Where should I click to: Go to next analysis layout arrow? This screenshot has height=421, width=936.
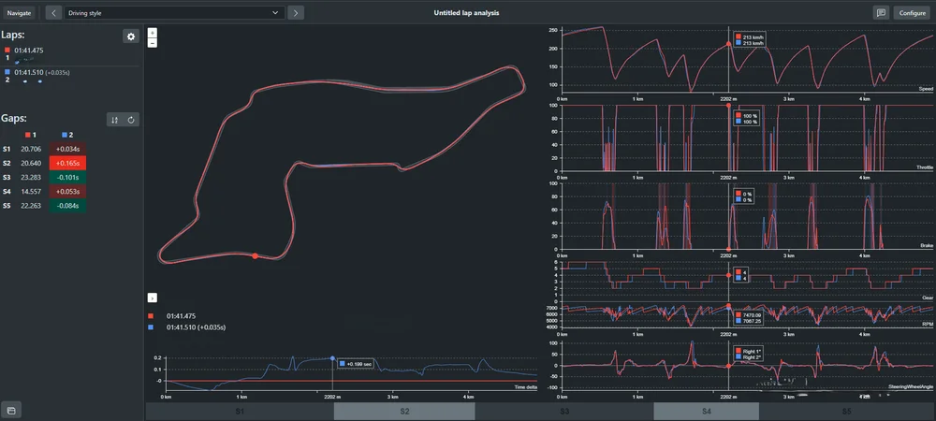point(296,12)
